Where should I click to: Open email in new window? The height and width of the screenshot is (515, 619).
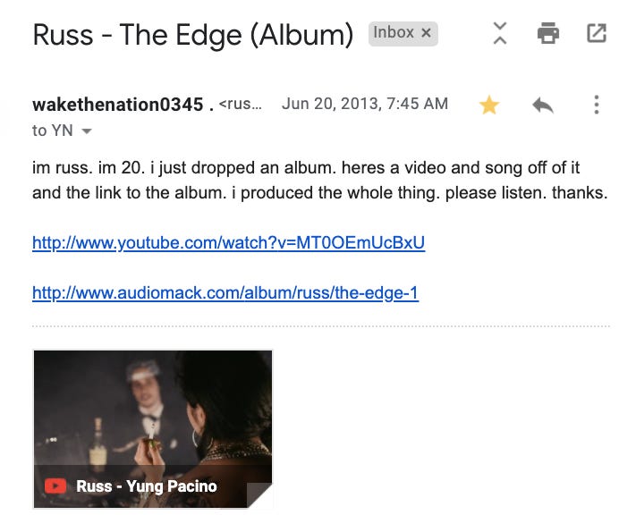tap(596, 33)
